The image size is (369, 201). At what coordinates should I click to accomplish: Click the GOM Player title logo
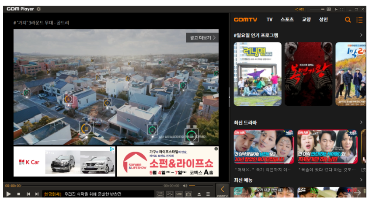20,9
